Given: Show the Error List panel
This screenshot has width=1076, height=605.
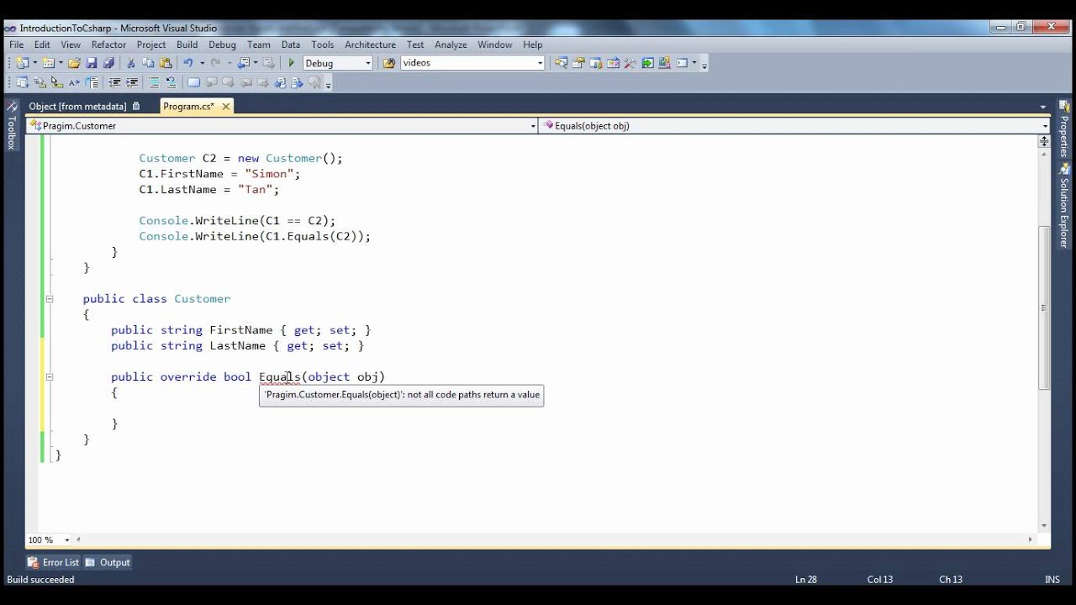Looking at the screenshot, I should point(53,562).
